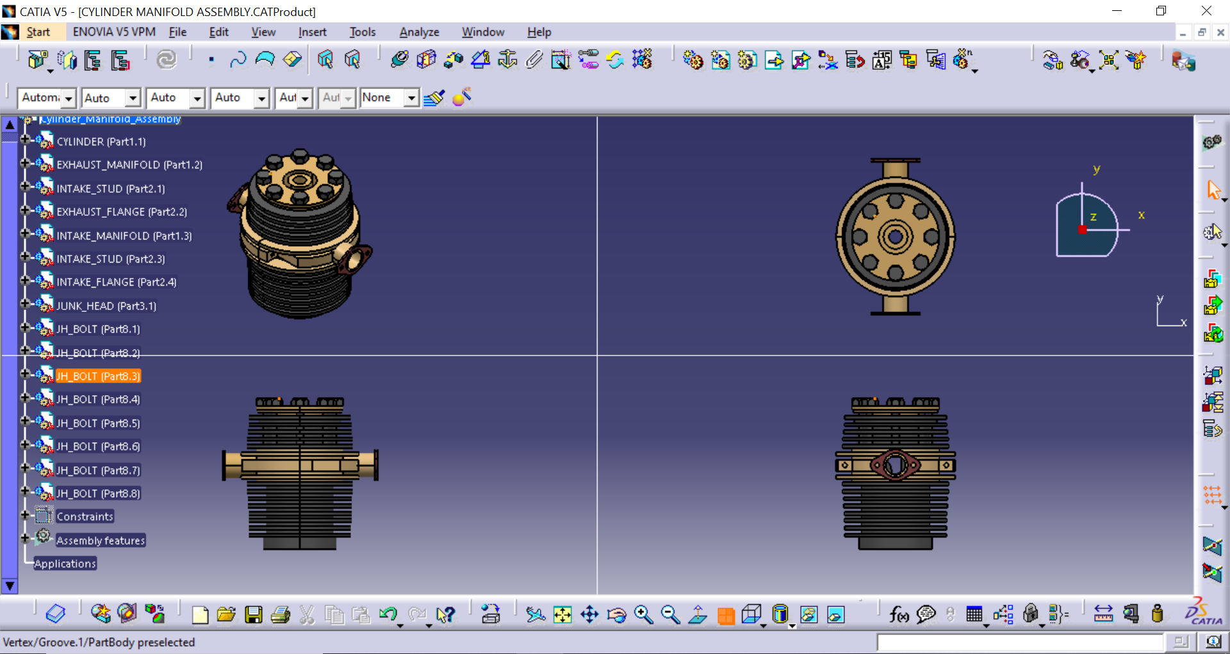Screen dimensions: 1230x654
Task: Save using the floppy disk icon
Action: (254, 615)
